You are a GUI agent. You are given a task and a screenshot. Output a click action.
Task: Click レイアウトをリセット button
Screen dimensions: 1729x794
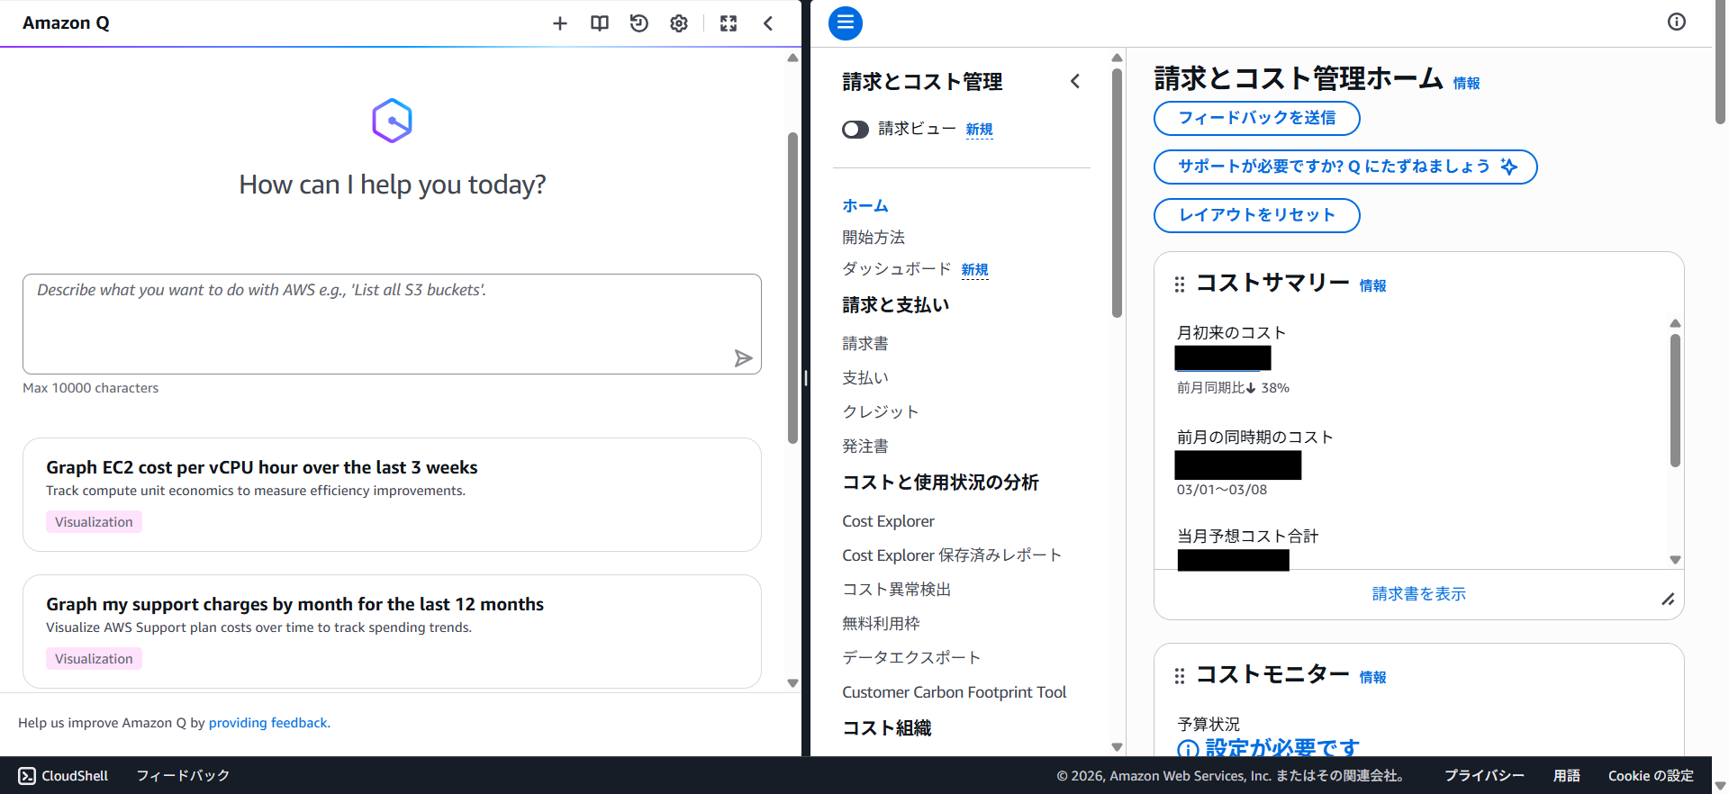tap(1256, 215)
